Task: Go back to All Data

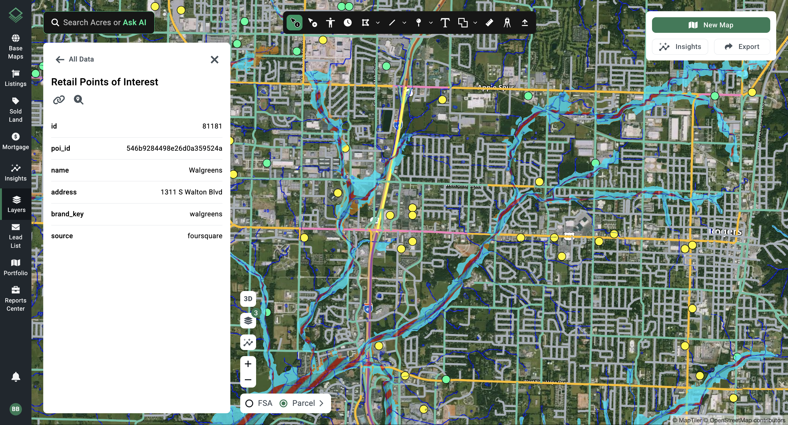Action: click(x=75, y=59)
